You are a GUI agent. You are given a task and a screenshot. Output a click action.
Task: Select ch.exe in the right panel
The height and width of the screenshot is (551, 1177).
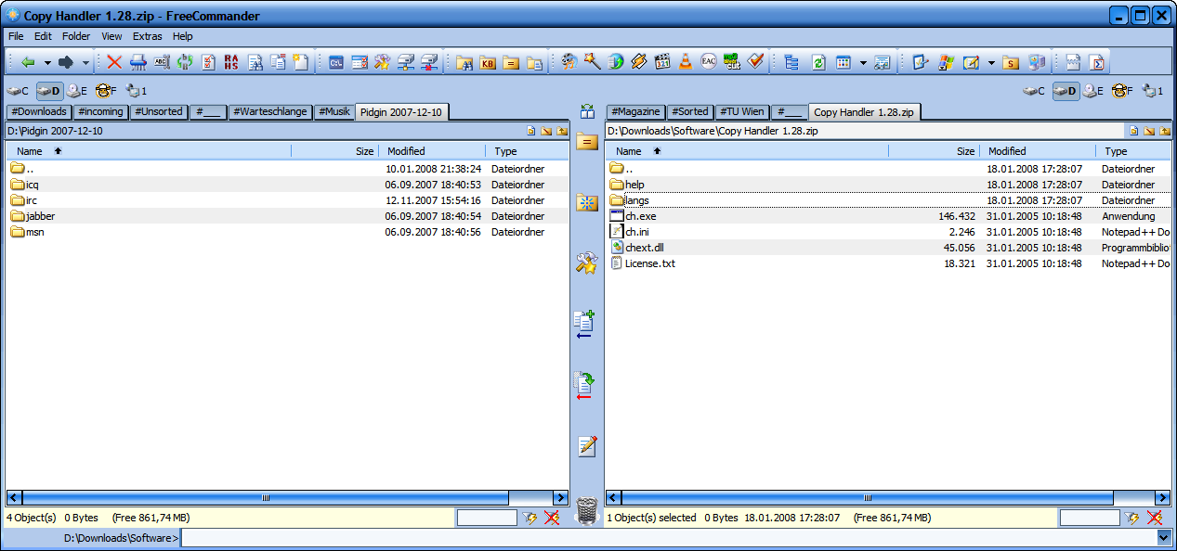[x=640, y=216]
